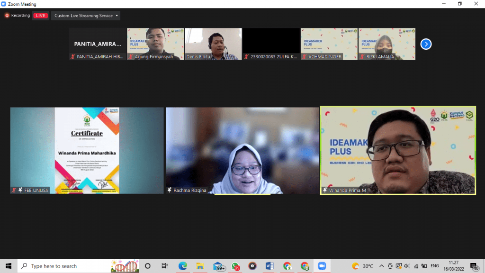This screenshot has height=273, width=485.
Task: Click ENG language indicator
Action: (435, 266)
